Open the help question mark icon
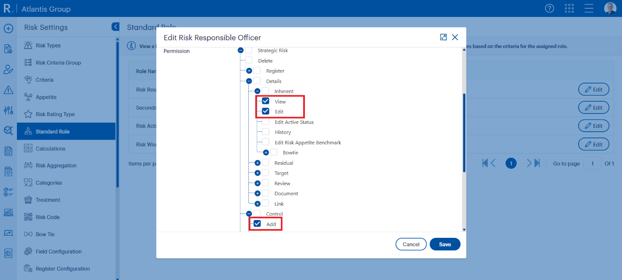Viewport: 622px width, 280px height. (549, 8)
